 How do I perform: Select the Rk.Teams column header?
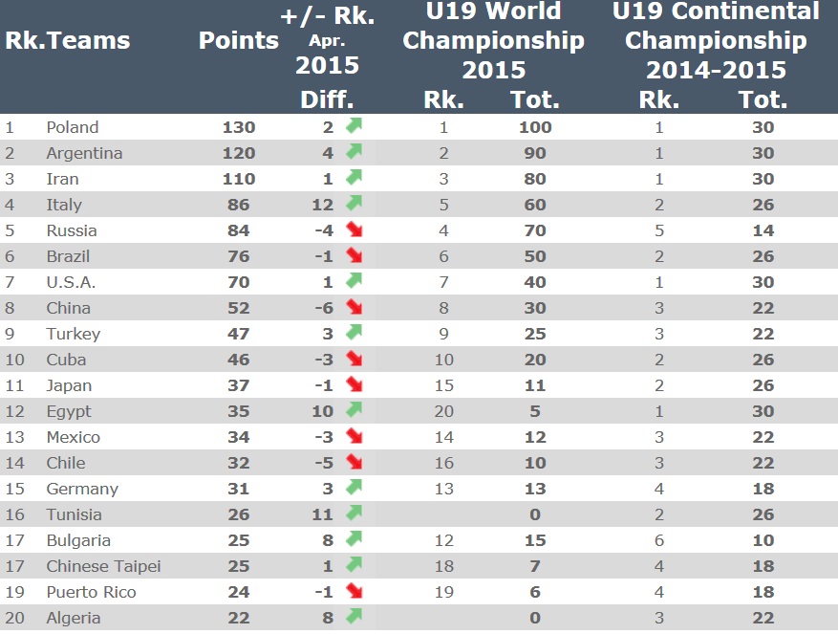tap(67, 41)
